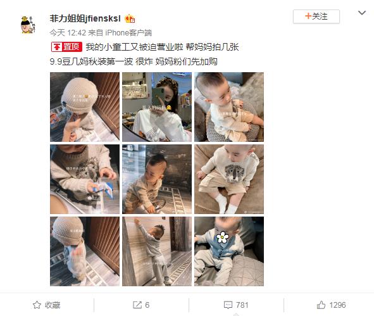Open the poster's cartoon avatar

(x=28, y=25)
